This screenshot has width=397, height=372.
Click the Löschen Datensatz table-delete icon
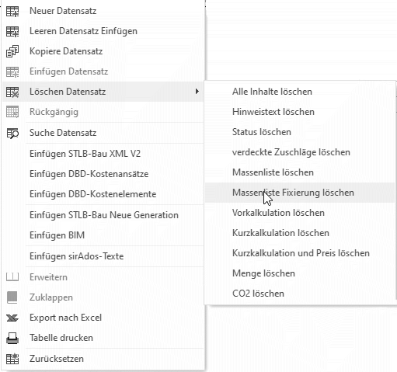coord(12,92)
